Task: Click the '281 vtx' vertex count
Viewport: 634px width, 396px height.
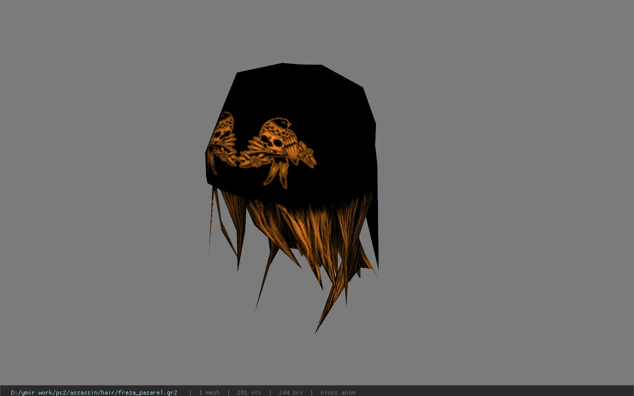Action: (x=249, y=393)
